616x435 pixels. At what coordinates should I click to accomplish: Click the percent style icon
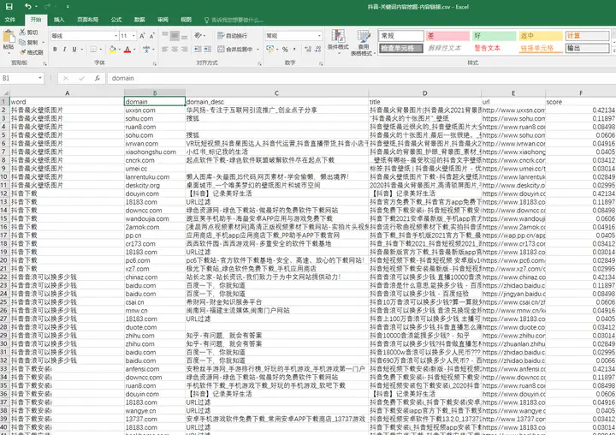(x=285, y=49)
